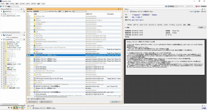207x110 pixels.
Task: Click the red クリア clear icon
Action: click(197, 6)
